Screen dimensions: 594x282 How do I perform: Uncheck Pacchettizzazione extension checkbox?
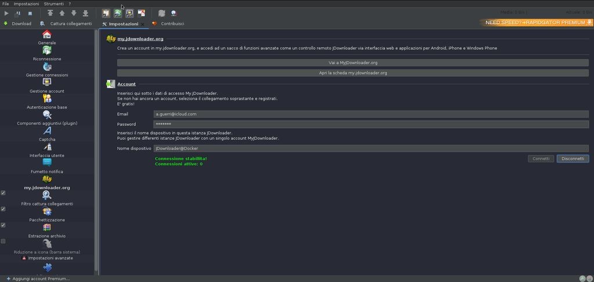3,209
